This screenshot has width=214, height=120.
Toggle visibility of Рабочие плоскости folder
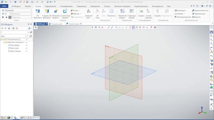click(27, 42)
